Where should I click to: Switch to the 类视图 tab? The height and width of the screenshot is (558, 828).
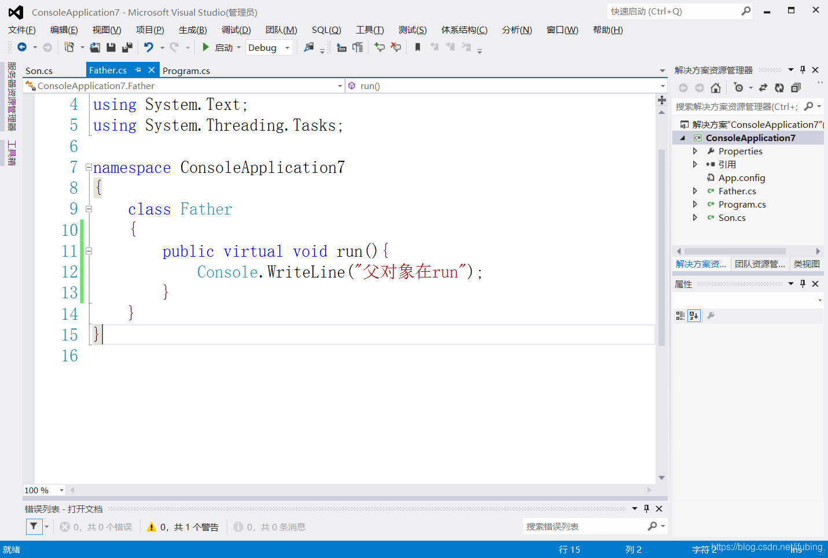click(x=807, y=264)
